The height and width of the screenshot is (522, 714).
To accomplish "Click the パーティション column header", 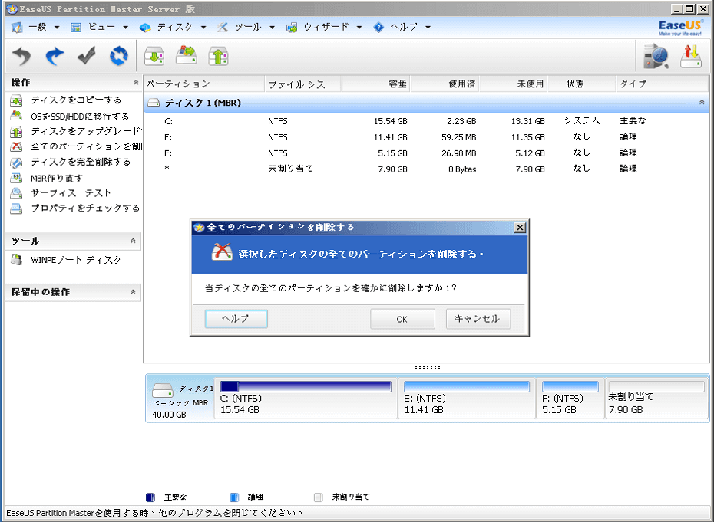I will tap(204, 84).
